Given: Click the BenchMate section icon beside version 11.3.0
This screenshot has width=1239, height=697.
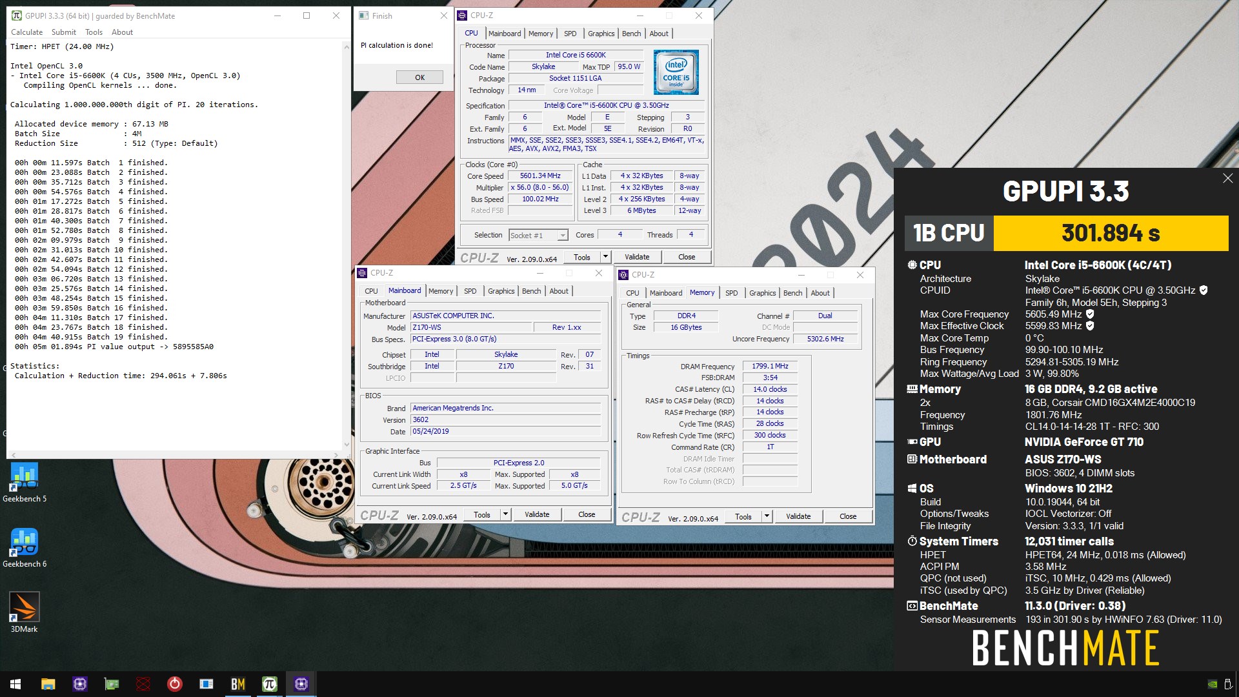Looking at the screenshot, I should click(x=912, y=606).
